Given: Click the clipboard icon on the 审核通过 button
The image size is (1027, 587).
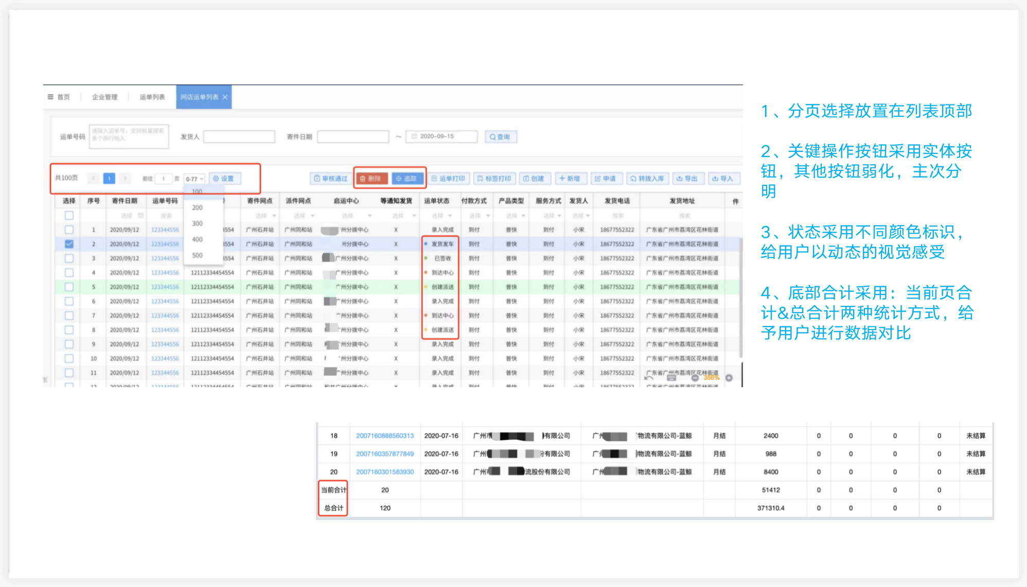Looking at the screenshot, I should (x=317, y=179).
